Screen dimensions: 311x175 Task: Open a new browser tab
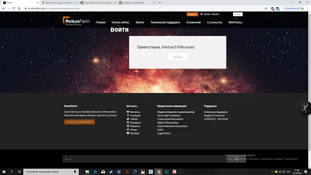click(x=160, y=3)
